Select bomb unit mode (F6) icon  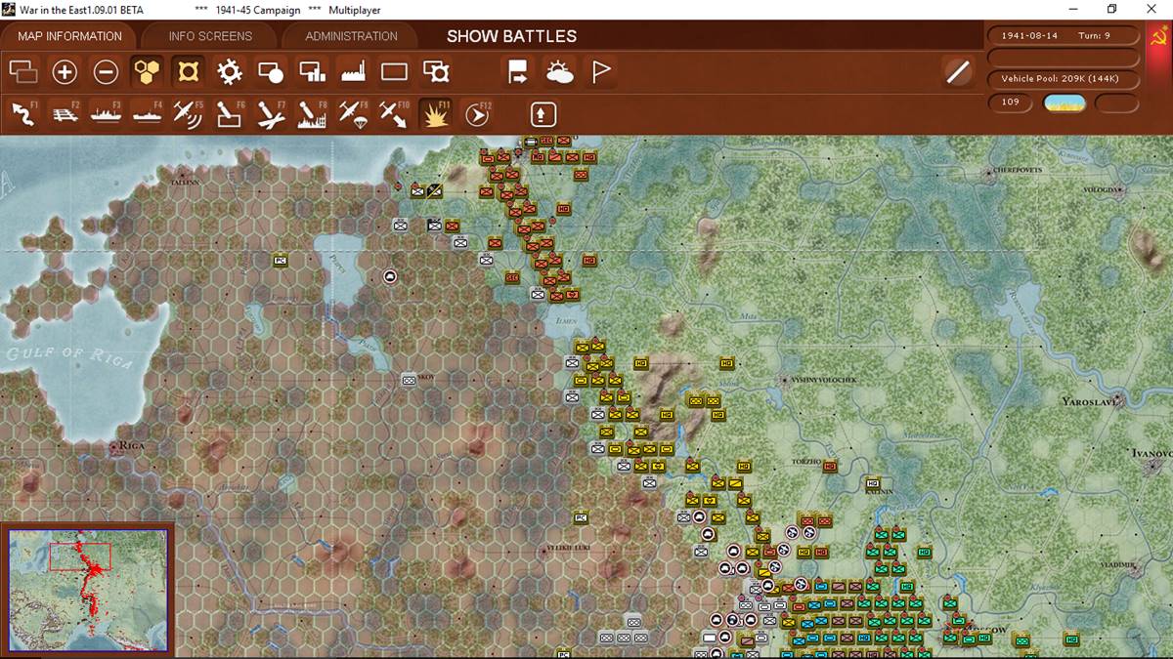[x=228, y=113]
